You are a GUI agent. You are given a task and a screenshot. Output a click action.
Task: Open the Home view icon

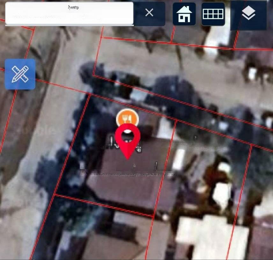click(184, 14)
